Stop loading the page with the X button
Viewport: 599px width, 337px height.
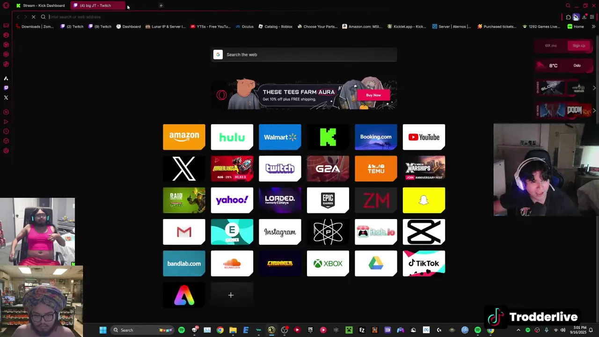[33, 17]
